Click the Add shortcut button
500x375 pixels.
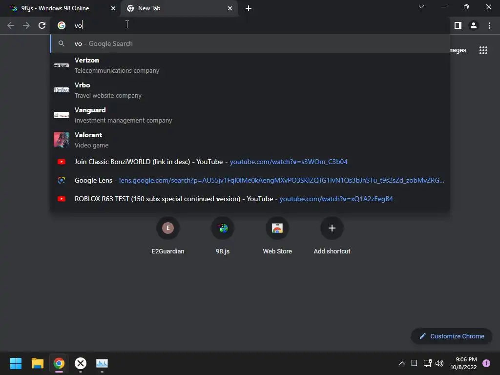pyautogui.click(x=332, y=235)
